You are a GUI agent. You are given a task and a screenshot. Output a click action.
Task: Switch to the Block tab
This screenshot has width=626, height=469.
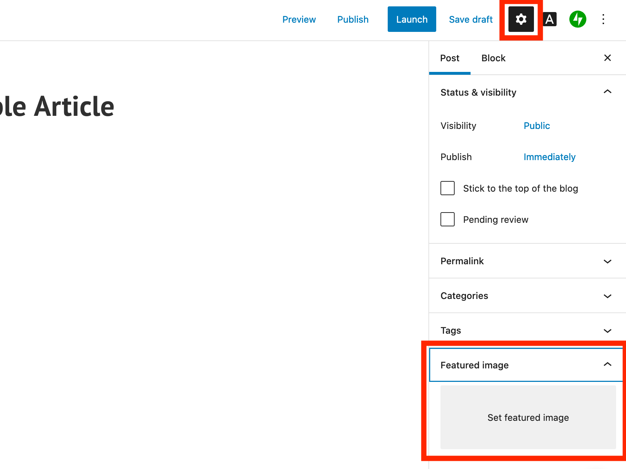pyautogui.click(x=493, y=58)
